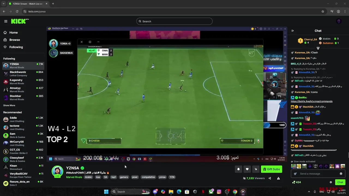Viewport: 349px width, 196px height.
Task: Reload the page
Action: coord(17,11)
